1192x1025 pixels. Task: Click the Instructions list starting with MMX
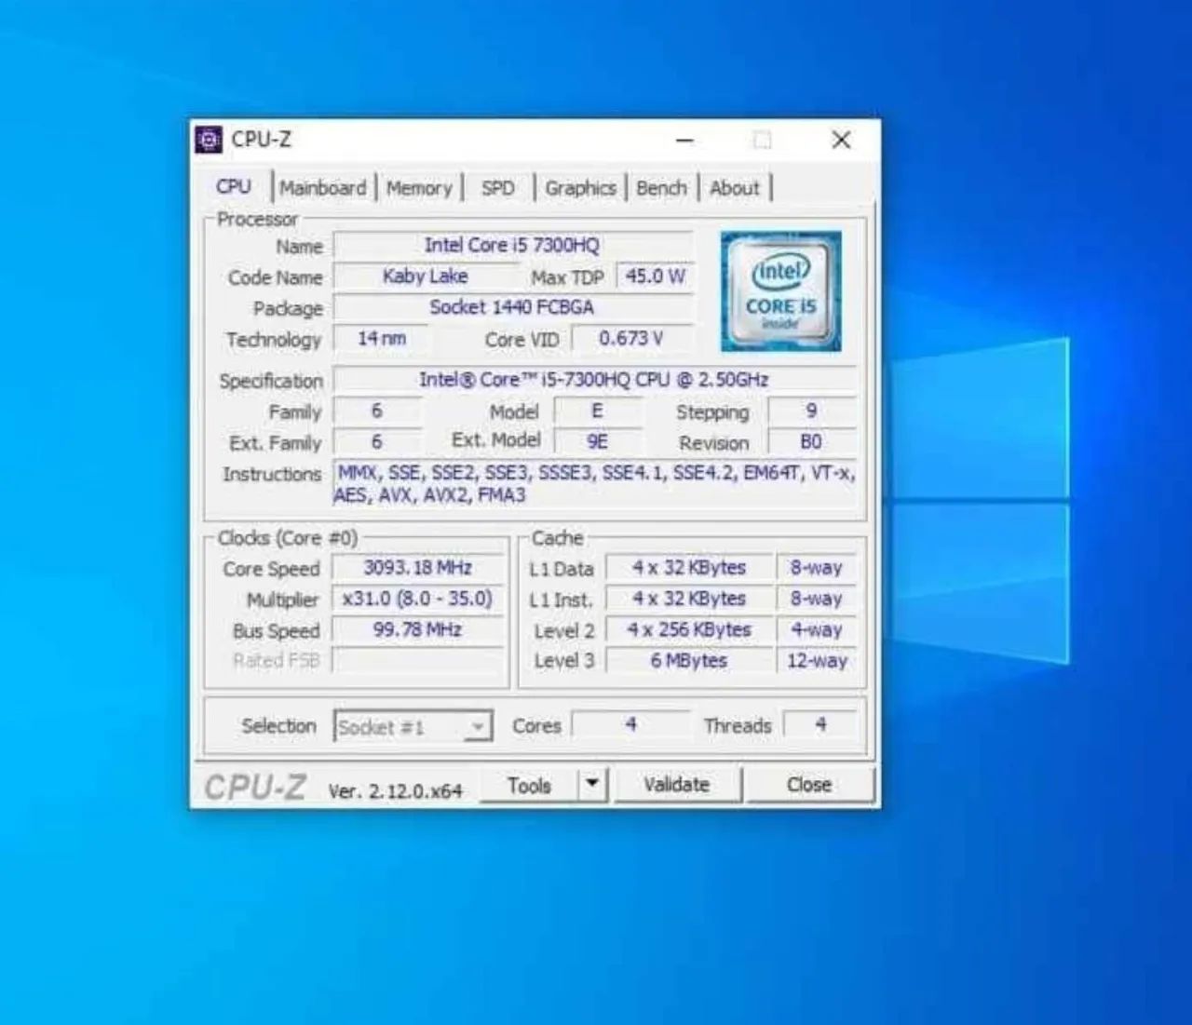tap(595, 484)
